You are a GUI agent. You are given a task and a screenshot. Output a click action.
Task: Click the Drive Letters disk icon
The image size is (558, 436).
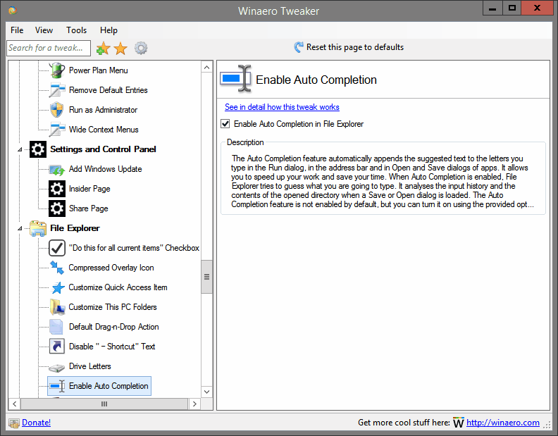pyautogui.click(x=57, y=367)
